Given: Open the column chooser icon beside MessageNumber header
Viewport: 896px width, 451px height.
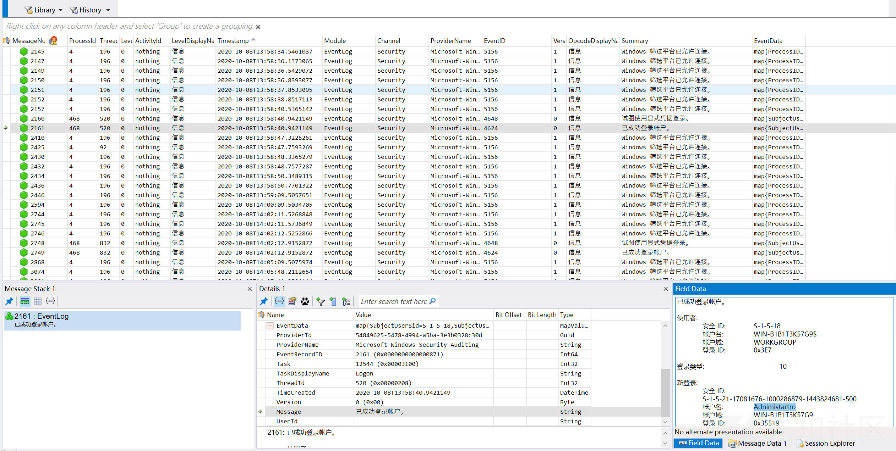Looking at the screenshot, I should [6, 41].
